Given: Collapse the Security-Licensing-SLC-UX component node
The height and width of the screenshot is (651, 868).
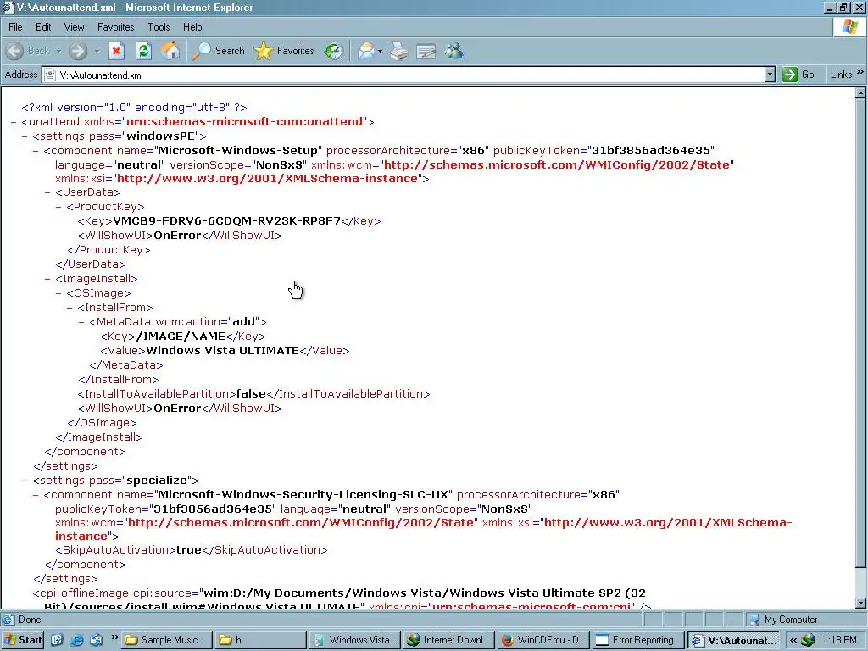Looking at the screenshot, I should coord(36,495).
